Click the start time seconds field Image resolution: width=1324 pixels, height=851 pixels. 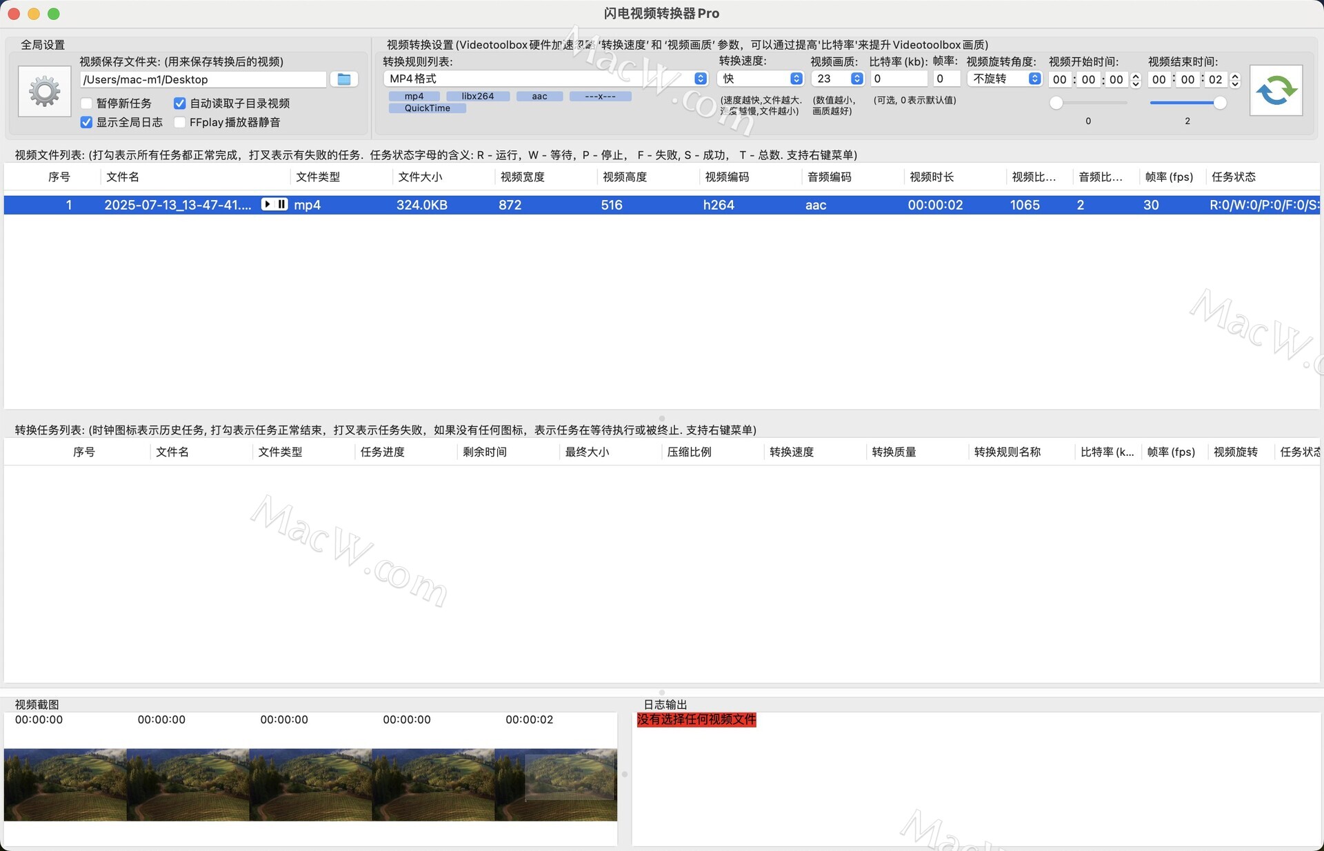click(1116, 79)
